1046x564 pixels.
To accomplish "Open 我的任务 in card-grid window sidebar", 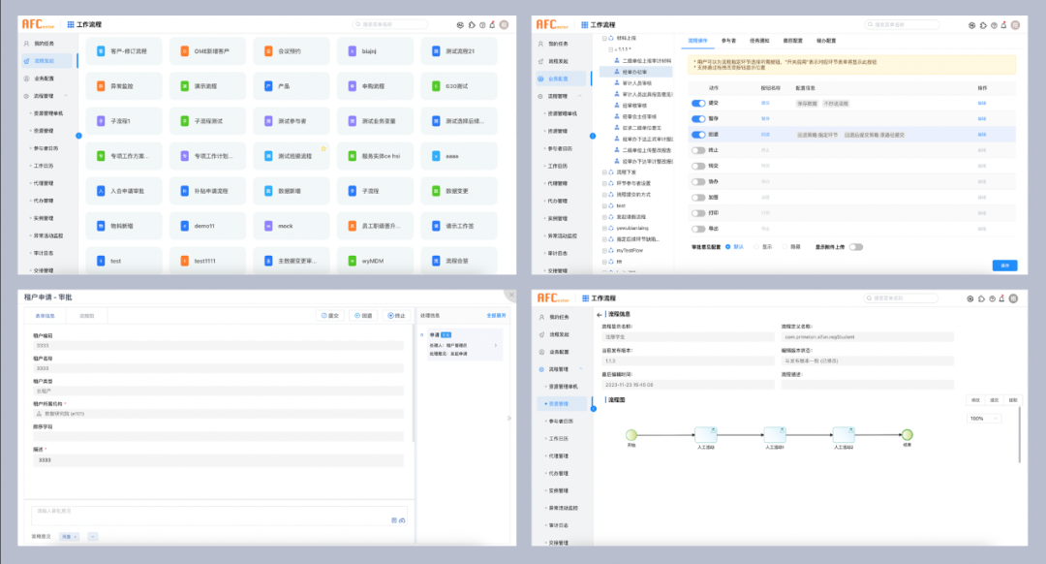I will click(44, 44).
